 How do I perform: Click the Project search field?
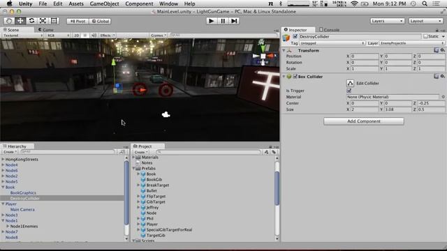[x=208, y=152]
